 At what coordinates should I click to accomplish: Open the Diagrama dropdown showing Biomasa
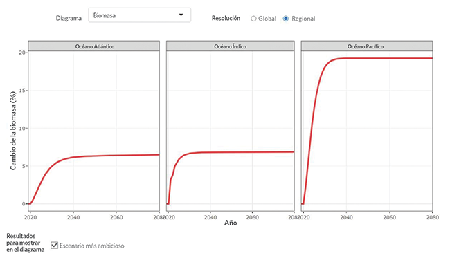click(139, 15)
